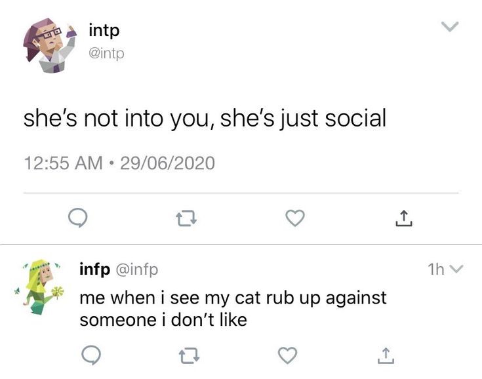Click the infp display name
Image resolution: width=482 pixels, height=379 pixels.
(94, 269)
